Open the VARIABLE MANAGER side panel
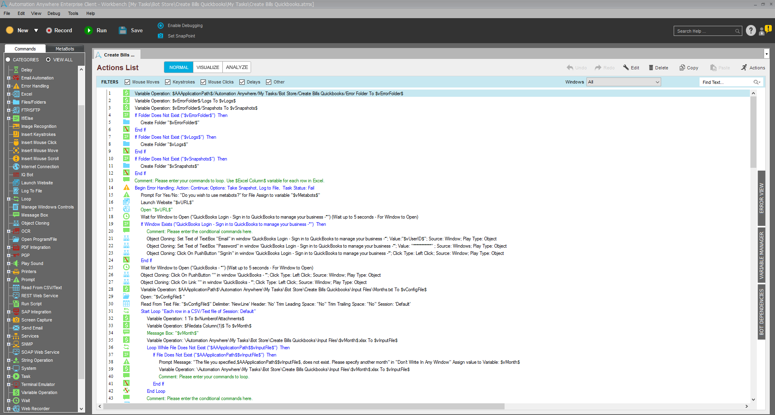The image size is (775, 415). coord(762,255)
